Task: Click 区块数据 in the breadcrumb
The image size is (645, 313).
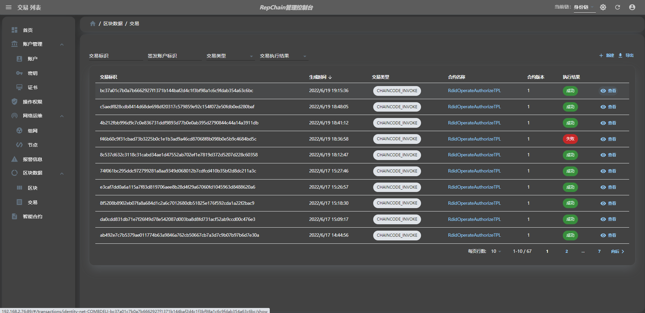Action: pos(113,24)
